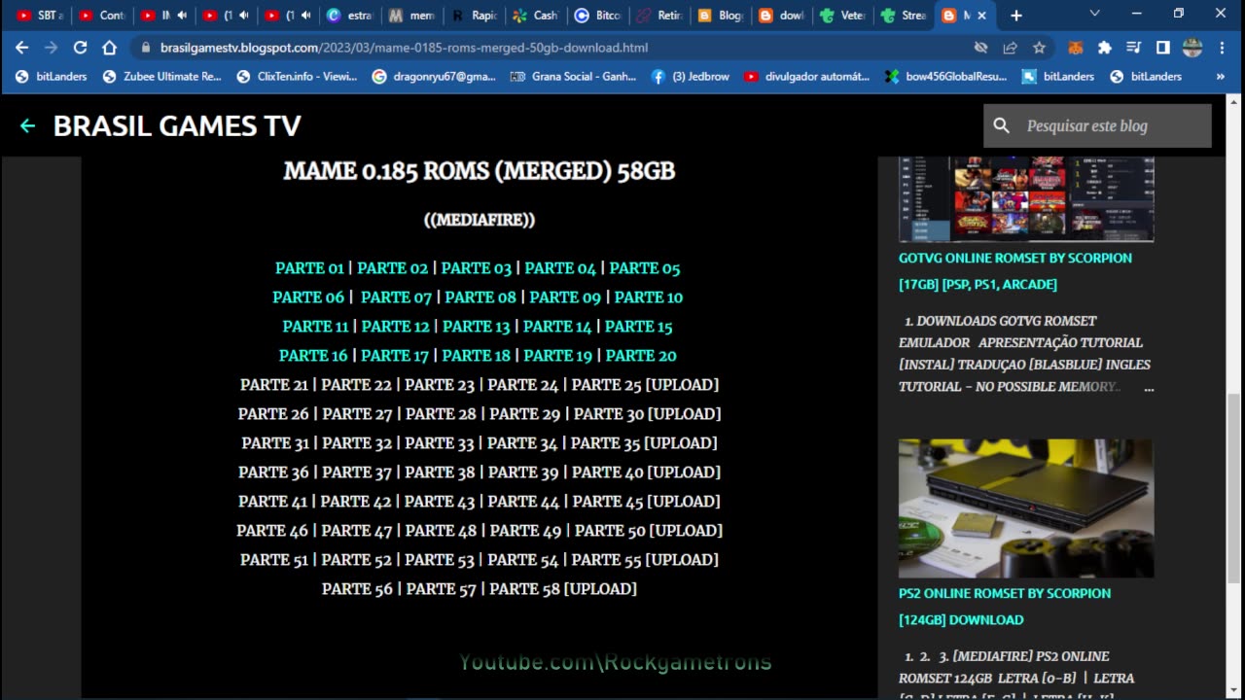Reload the current page
Image resolution: width=1245 pixels, height=700 pixels.
point(80,48)
